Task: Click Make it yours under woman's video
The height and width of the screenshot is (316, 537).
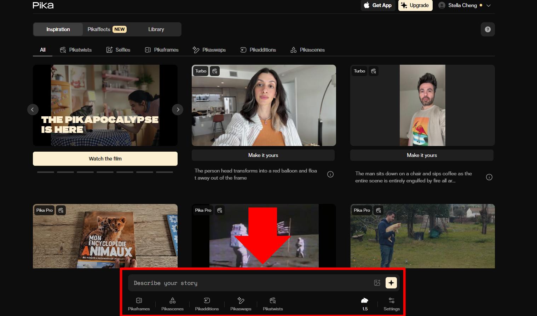Action: pos(263,155)
